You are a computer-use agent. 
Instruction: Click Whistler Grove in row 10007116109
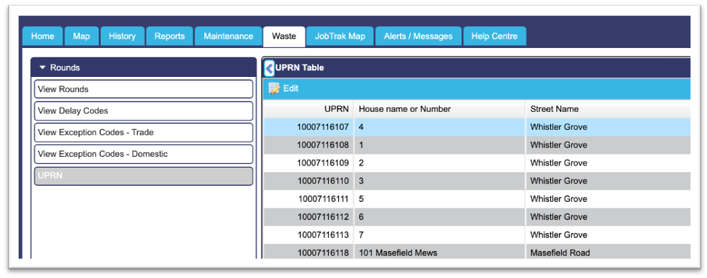[608, 163]
